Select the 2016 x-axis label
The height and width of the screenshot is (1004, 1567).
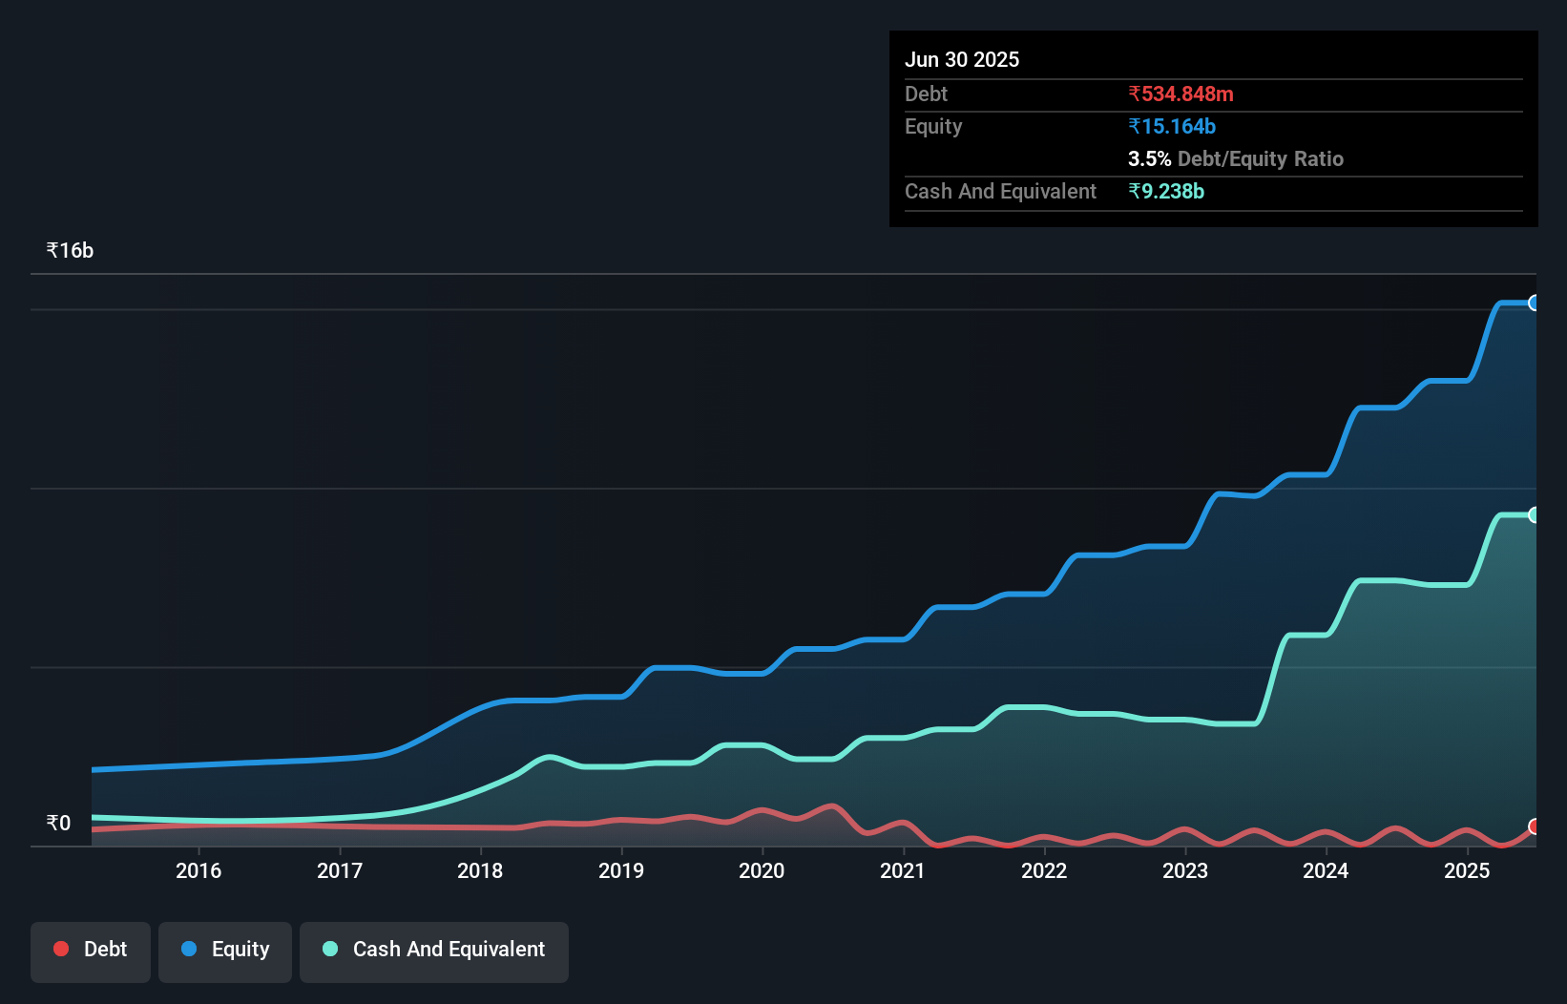click(198, 870)
